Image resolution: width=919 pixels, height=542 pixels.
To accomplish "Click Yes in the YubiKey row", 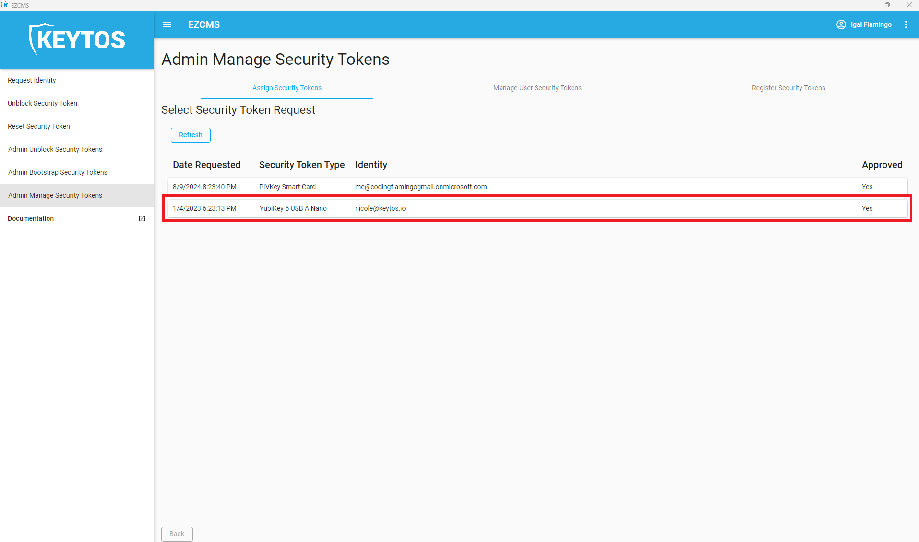I will click(x=867, y=208).
